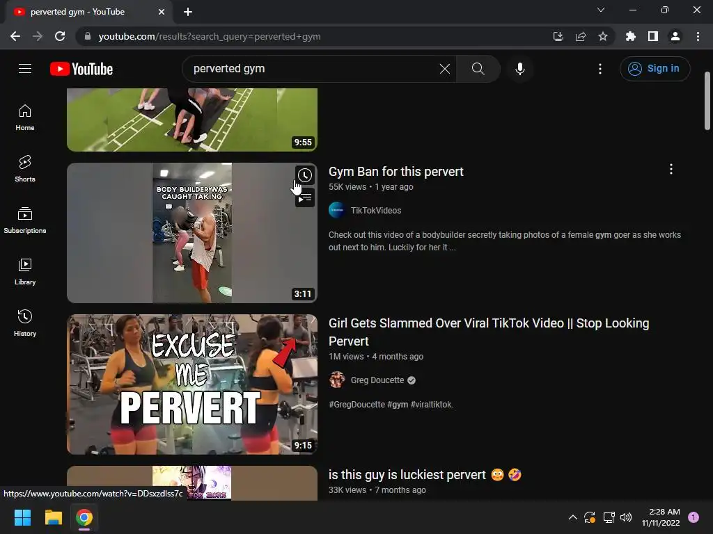Image resolution: width=713 pixels, height=534 pixels.
Task: Click the share page icon in address bar
Action: [581, 36]
